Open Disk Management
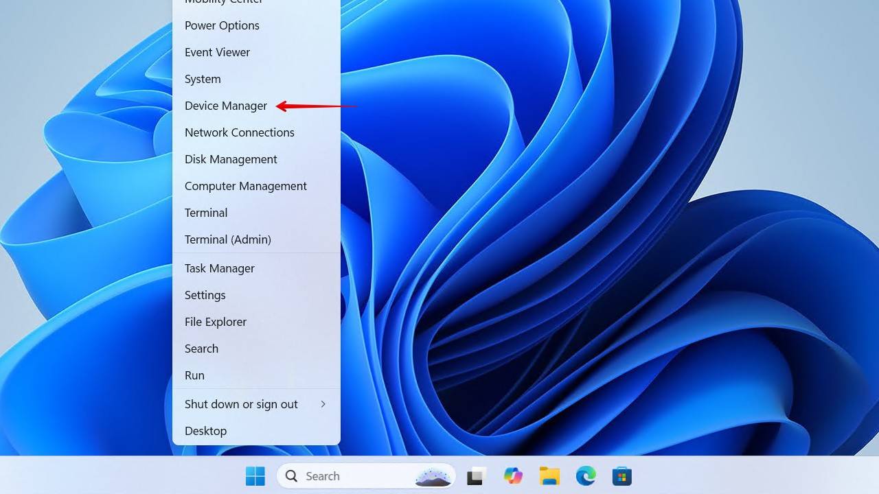Image resolution: width=879 pixels, height=494 pixels. click(x=231, y=159)
